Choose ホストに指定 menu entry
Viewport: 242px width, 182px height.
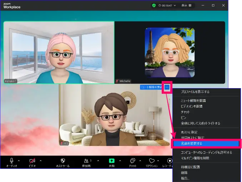click(x=189, y=132)
